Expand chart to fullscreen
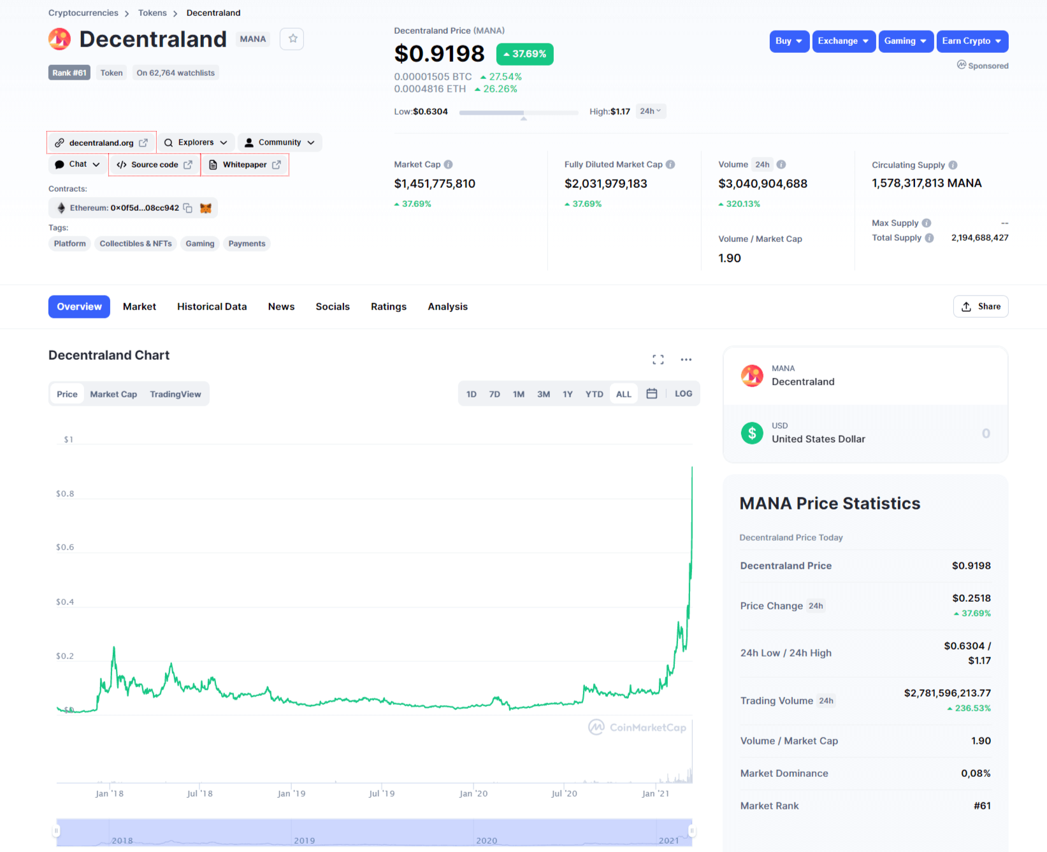Viewport: 1047px width, 852px height. [x=658, y=360]
